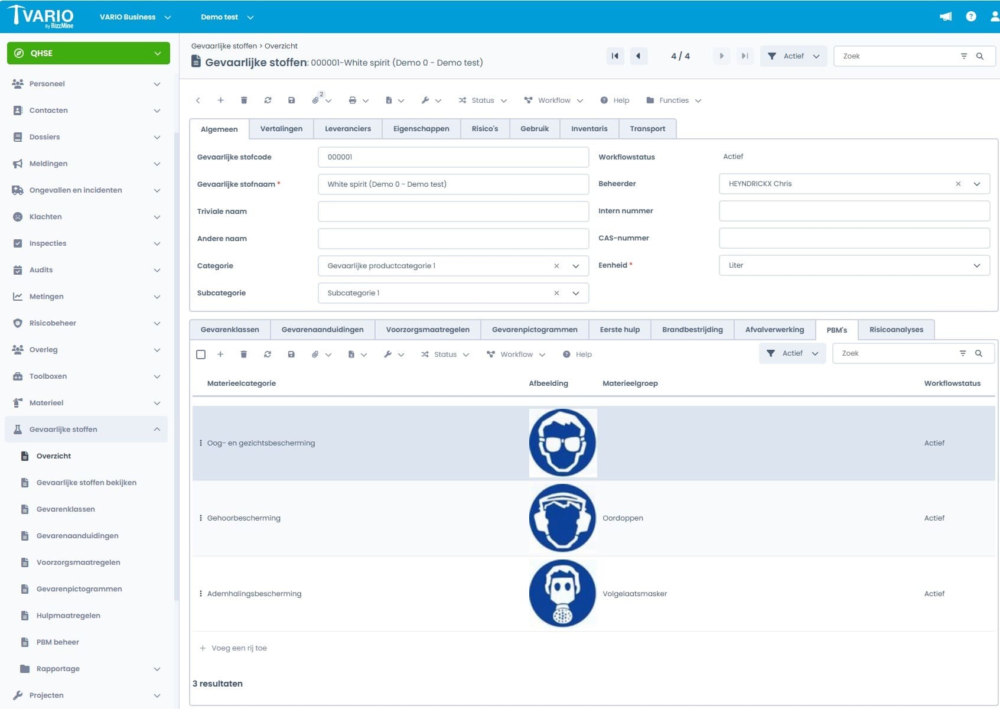Viewport: 1000px width, 709px height.
Task: Open the Gevarenpictogrammen tab
Action: pyautogui.click(x=535, y=330)
